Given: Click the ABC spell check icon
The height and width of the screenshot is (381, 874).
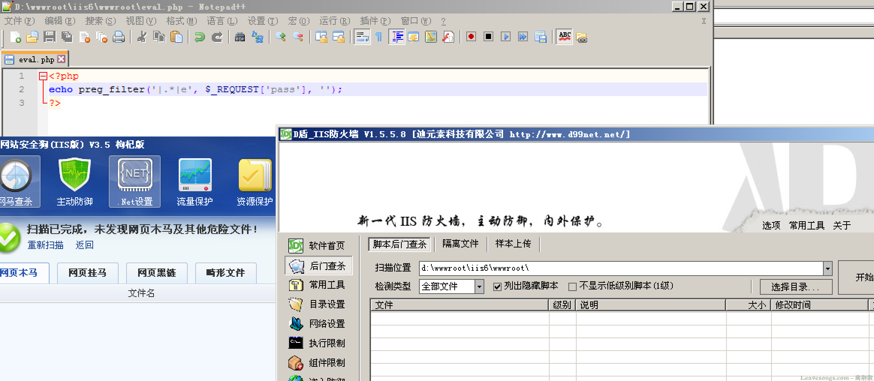Looking at the screenshot, I should pyautogui.click(x=564, y=37).
